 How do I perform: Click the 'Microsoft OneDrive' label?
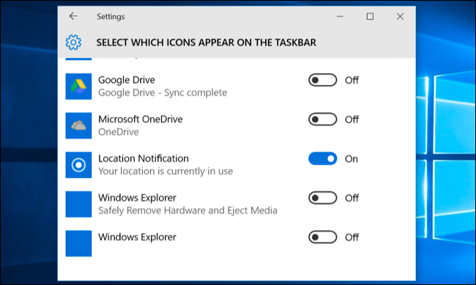[x=141, y=119]
